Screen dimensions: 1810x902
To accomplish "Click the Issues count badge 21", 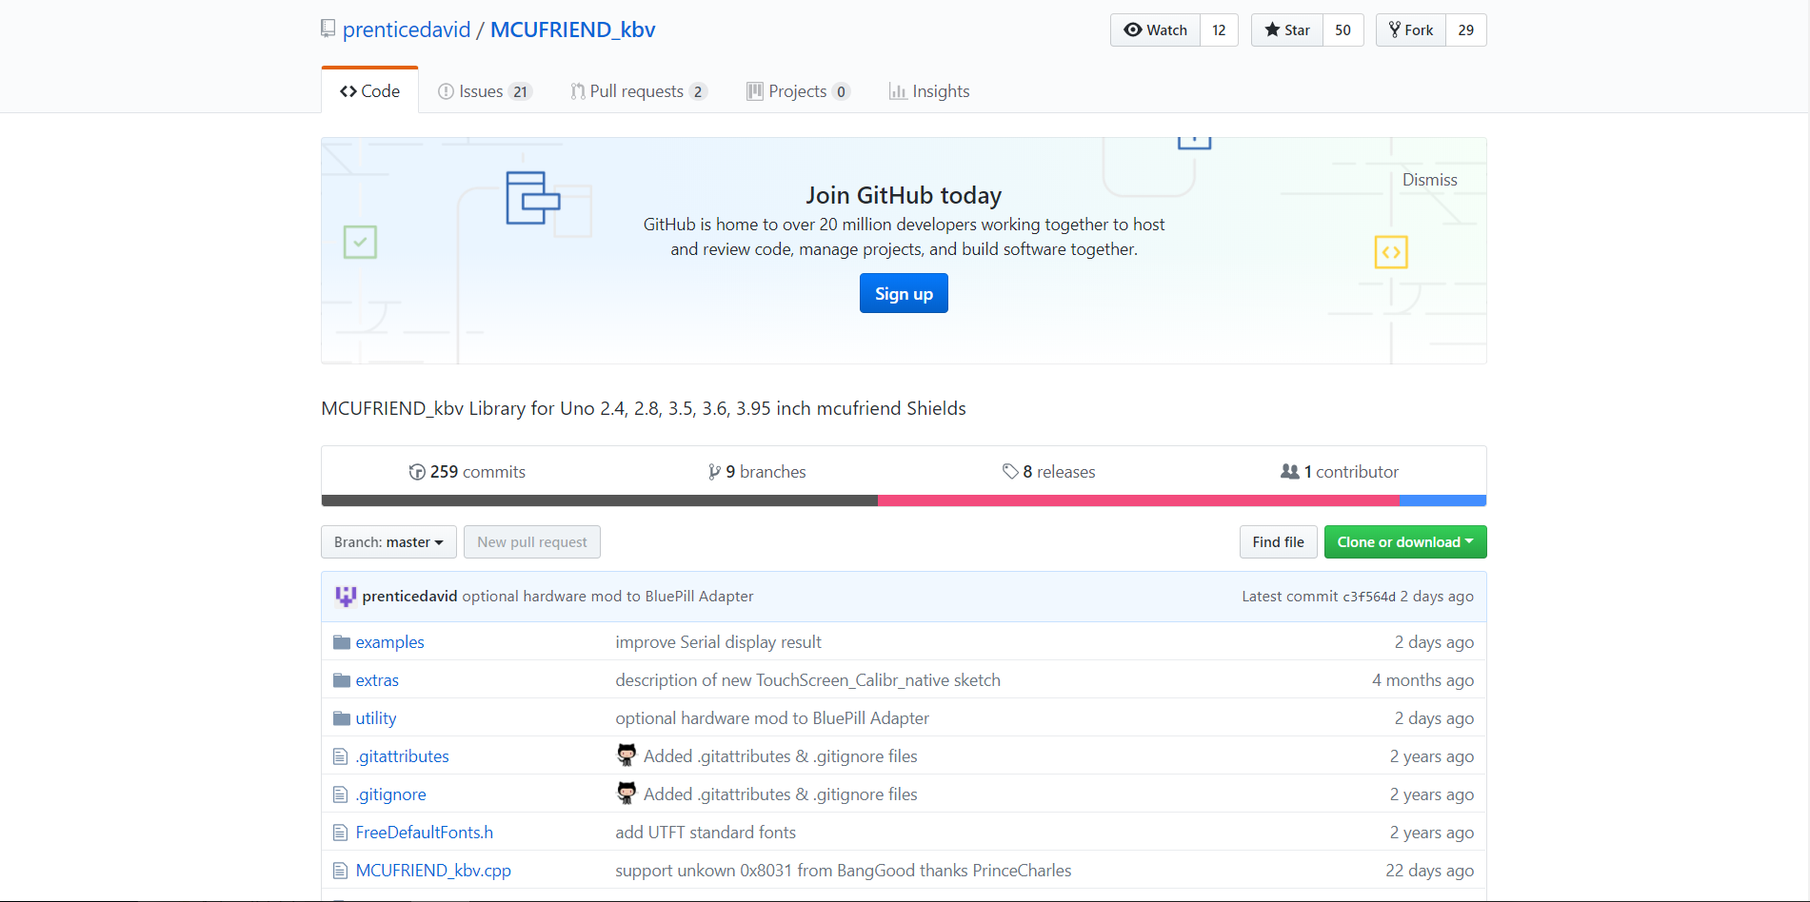I will click(520, 91).
